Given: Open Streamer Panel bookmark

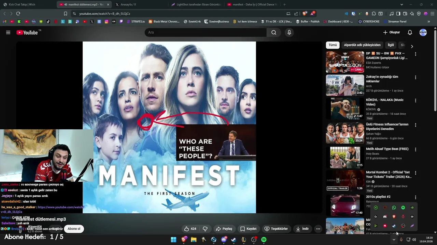Looking at the screenshot, I should coord(394,21).
